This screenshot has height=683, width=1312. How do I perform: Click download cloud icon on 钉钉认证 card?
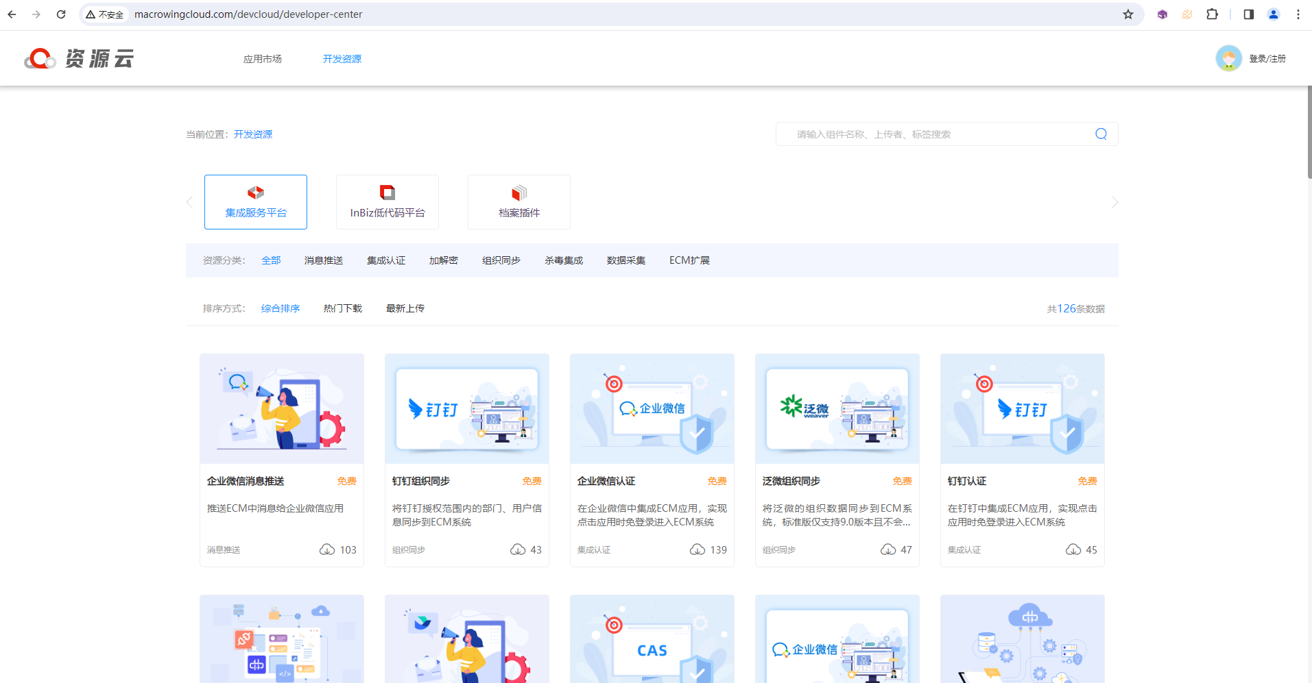[x=1073, y=549]
